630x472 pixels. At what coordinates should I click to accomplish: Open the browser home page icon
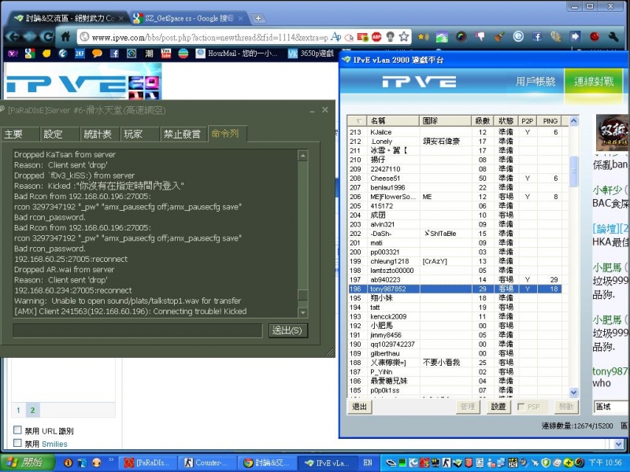(65, 37)
